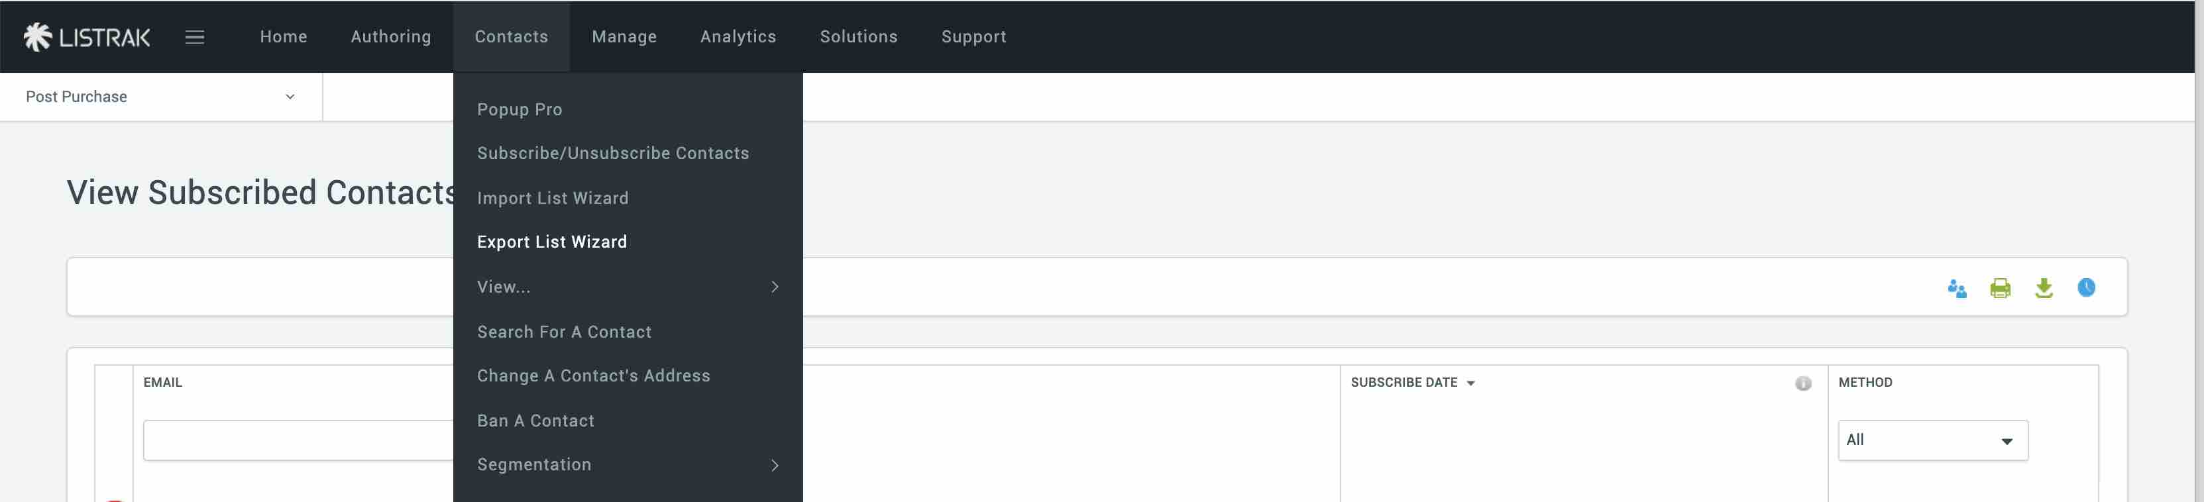This screenshot has width=2204, height=502.
Task: Click the EMAIL filter input box
Action: (297, 440)
